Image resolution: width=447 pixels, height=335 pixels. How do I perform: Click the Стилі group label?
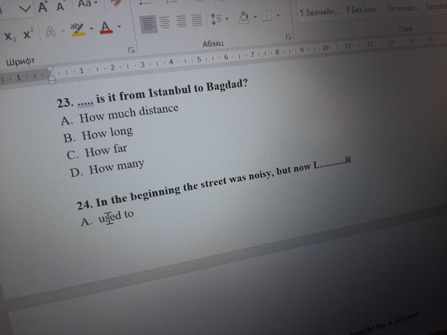(405, 29)
